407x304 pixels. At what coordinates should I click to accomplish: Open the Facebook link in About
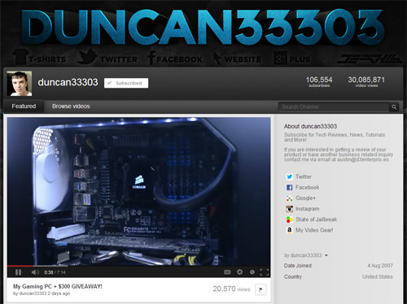[x=307, y=187]
